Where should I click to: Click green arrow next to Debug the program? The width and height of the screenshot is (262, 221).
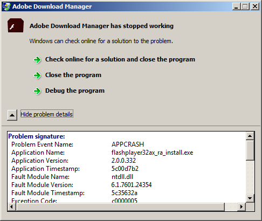37,91
